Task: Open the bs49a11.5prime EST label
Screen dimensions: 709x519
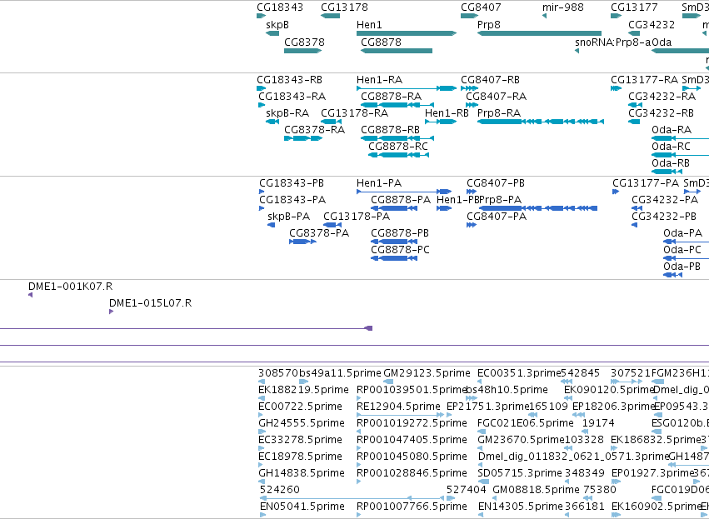Action: tap(341, 373)
